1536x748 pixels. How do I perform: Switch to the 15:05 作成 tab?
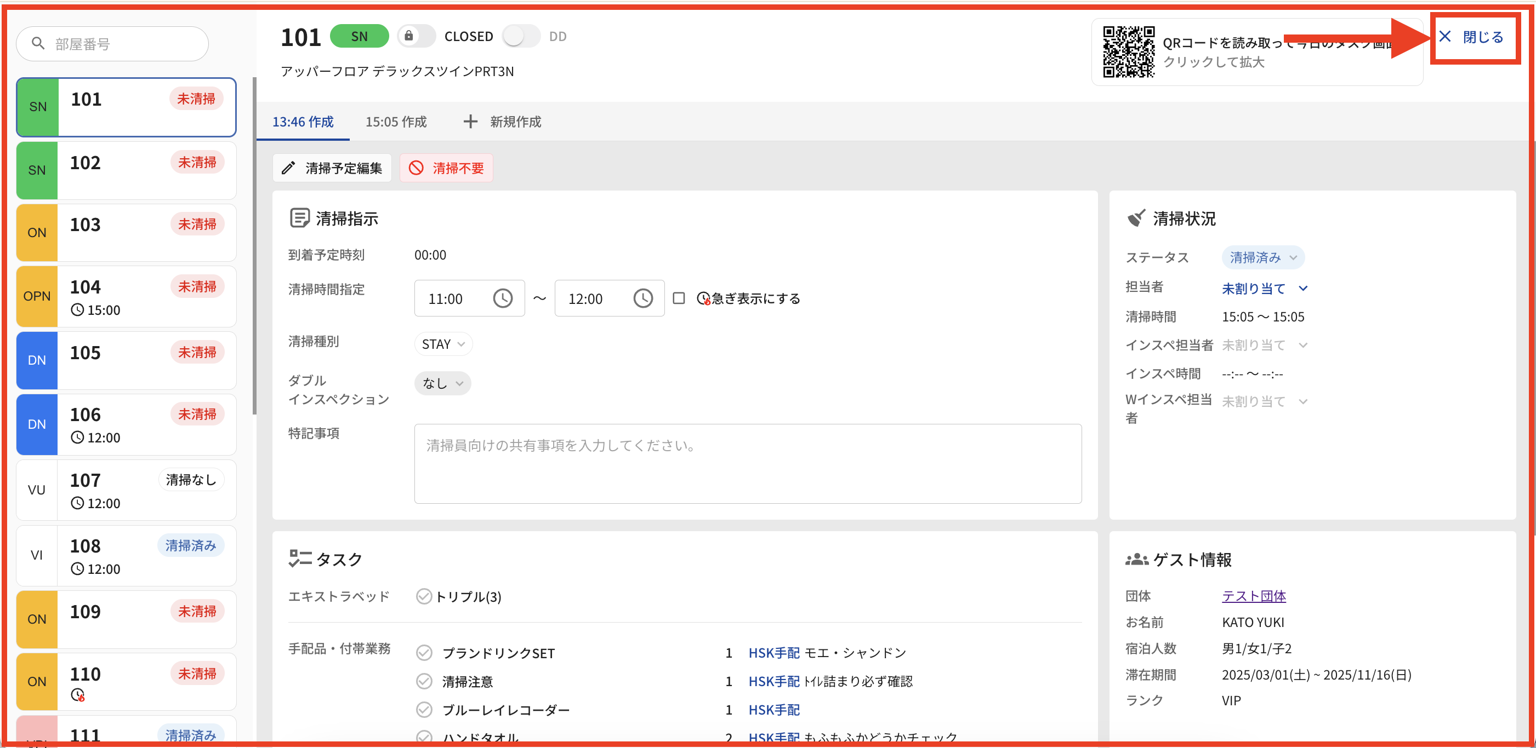pos(396,122)
